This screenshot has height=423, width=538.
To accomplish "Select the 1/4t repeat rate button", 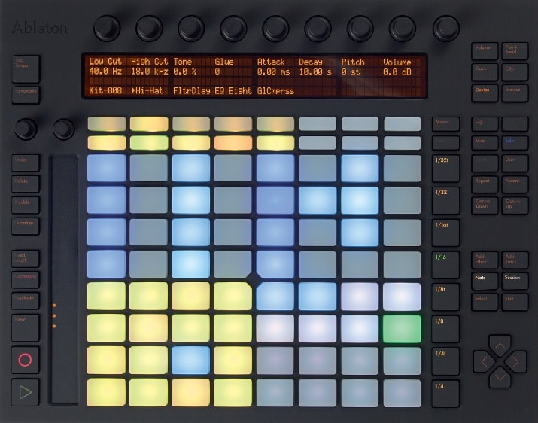I will tap(445, 362).
